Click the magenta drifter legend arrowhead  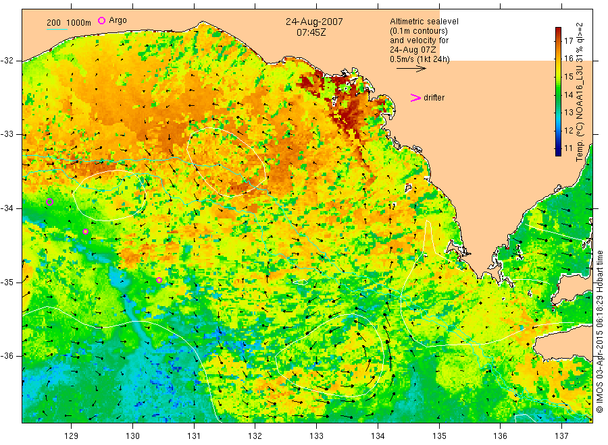click(x=415, y=98)
